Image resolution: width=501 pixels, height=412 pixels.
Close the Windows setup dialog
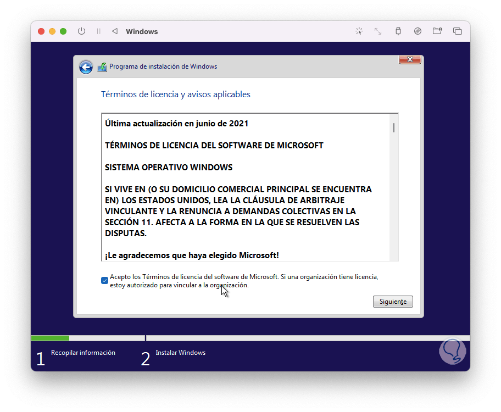[x=410, y=59]
